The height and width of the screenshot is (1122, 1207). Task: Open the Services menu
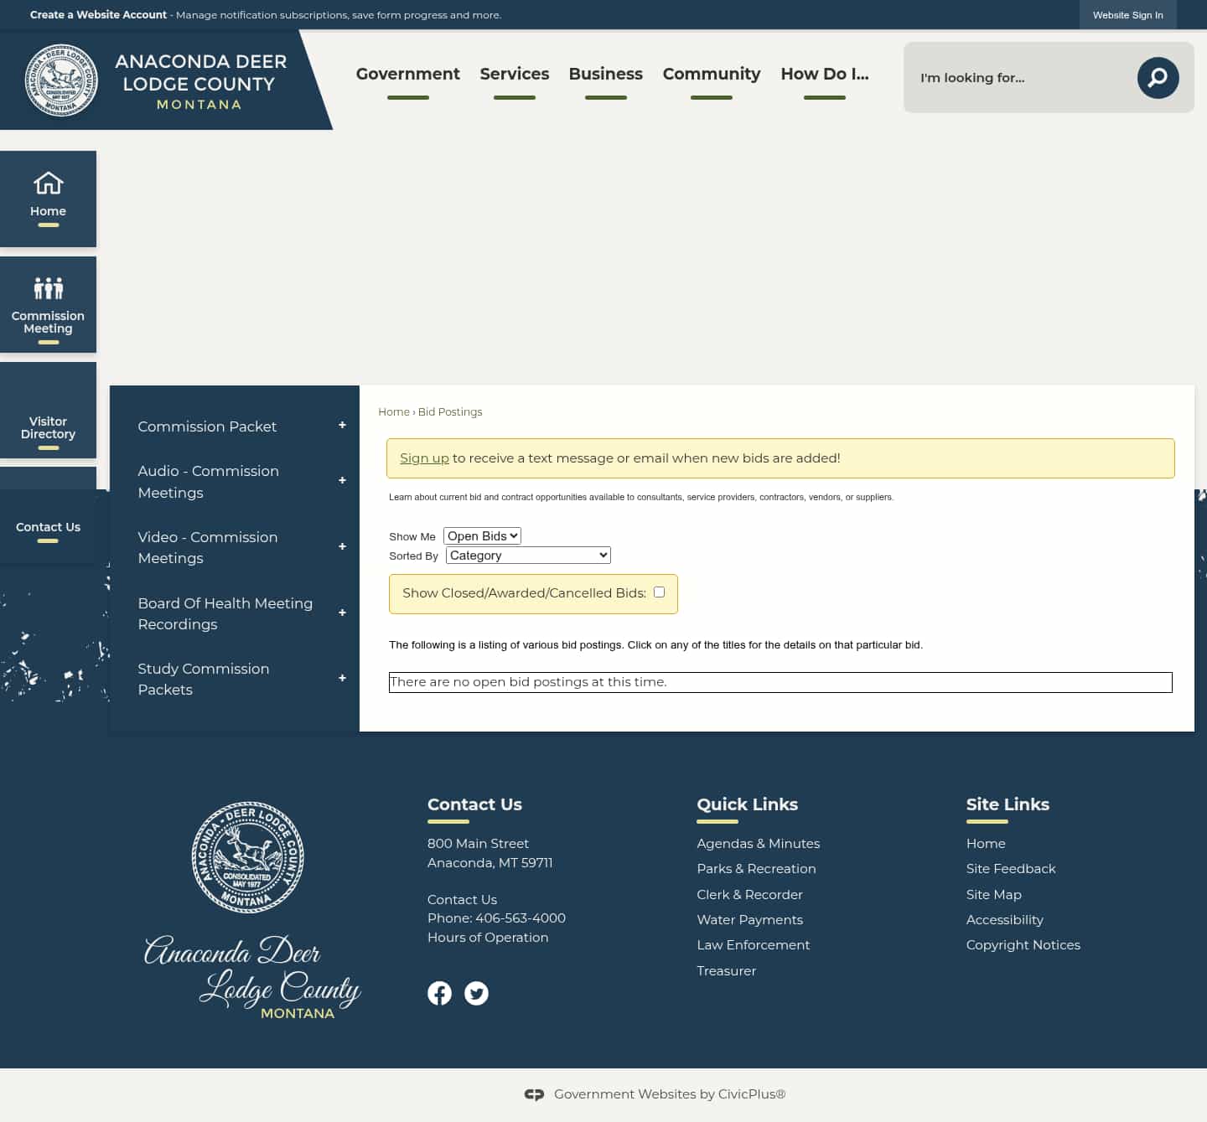pos(515,74)
